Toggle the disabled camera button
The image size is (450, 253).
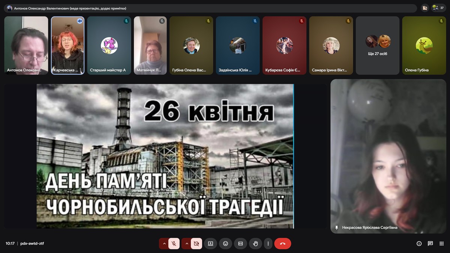click(196, 244)
